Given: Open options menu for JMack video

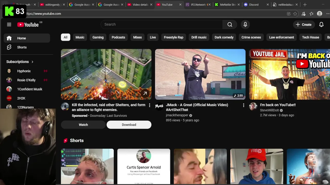Looking at the screenshot, I should click(243, 105).
